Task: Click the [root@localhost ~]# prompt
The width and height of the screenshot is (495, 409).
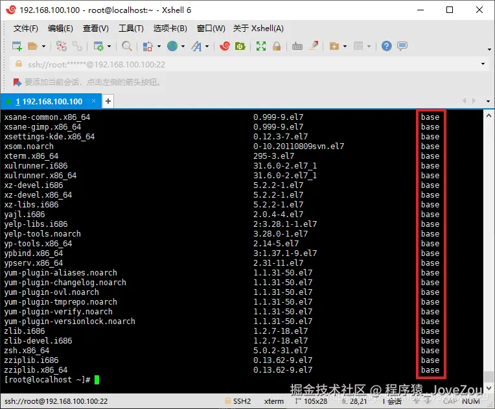Action: pos(47,380)
